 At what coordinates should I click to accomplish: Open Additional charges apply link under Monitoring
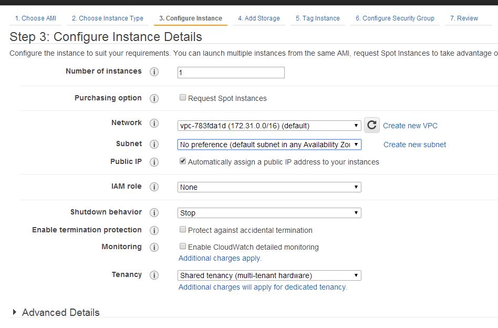click(x=220, y=259)
